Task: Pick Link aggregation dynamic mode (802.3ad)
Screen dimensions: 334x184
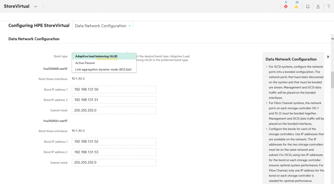Action: (x=104, y=69)
